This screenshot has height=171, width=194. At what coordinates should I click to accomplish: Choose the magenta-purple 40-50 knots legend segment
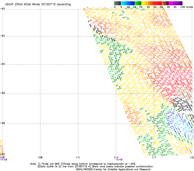[x=175, y=3]
